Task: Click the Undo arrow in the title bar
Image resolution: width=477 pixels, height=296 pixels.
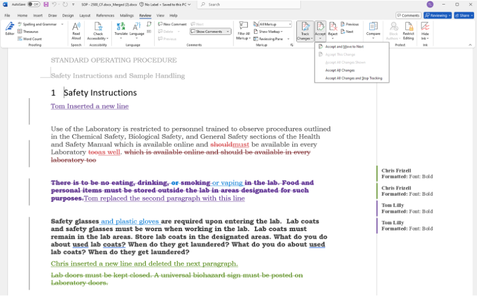Action: 54,4
